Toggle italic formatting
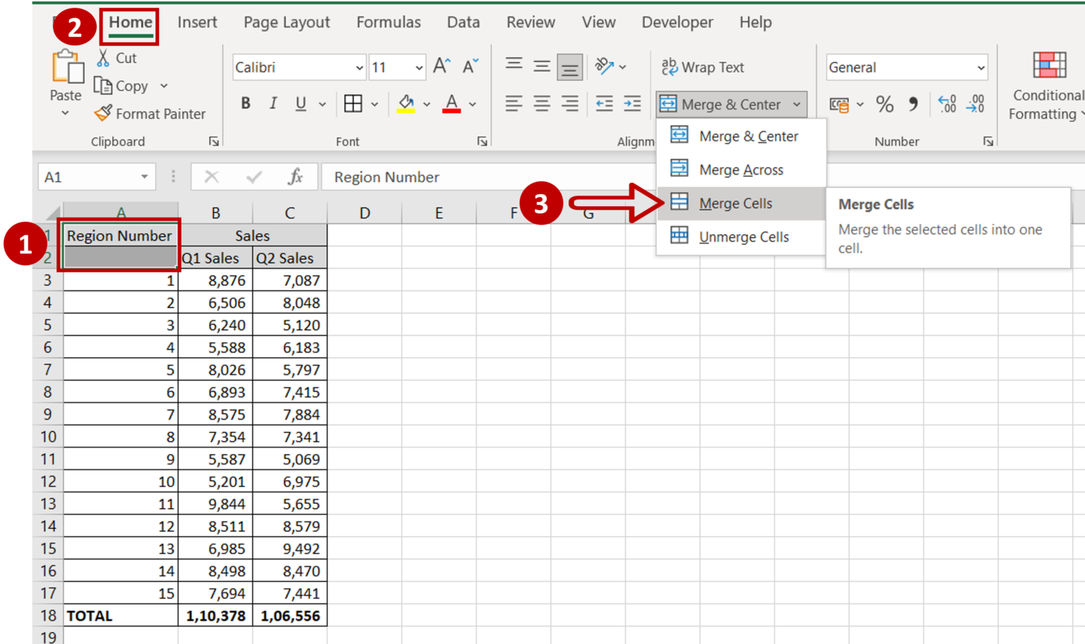 click(x=273, y=103)
